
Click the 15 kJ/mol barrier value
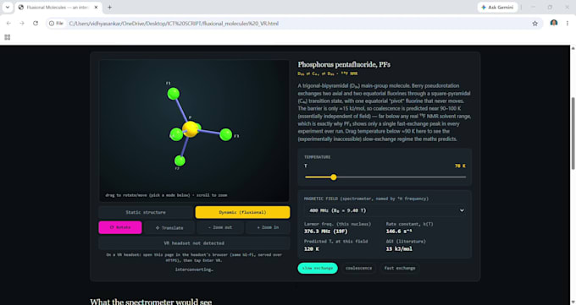point(399,249)
